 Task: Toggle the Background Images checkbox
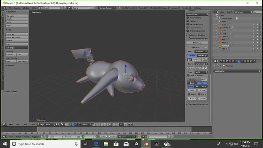point(190,38)
